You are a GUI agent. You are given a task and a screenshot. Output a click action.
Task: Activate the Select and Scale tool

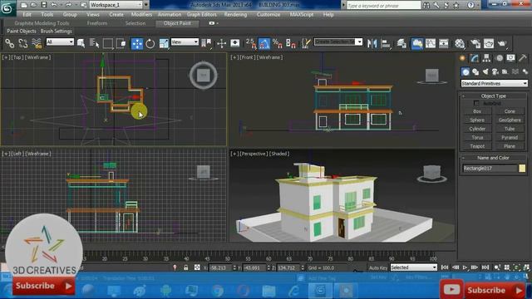164,43
